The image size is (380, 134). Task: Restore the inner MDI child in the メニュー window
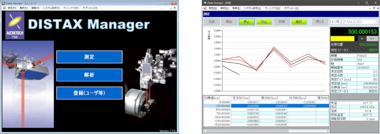point(174,8)
